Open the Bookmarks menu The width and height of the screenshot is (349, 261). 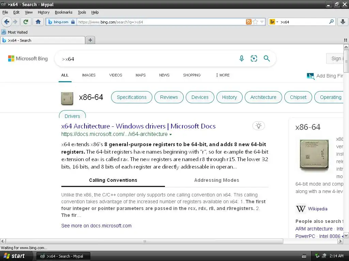tap(64, 12)
